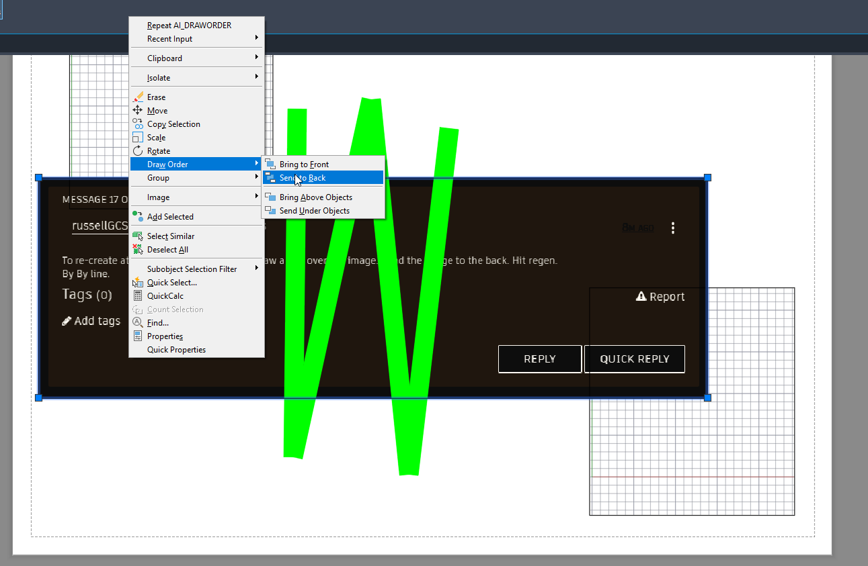
Task: Click the top-right blue grip handle
Action: 707,178
